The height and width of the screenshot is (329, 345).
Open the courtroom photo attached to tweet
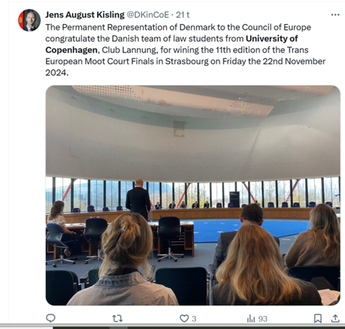193,195
